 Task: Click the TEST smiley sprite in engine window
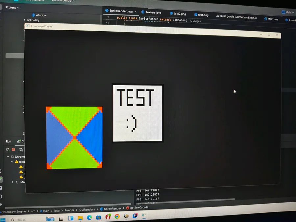pyautogui.click(x=137, y=113)
